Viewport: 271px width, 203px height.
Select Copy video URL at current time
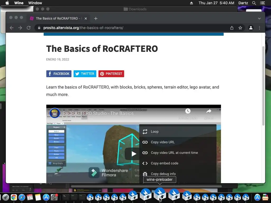[178, 153]
